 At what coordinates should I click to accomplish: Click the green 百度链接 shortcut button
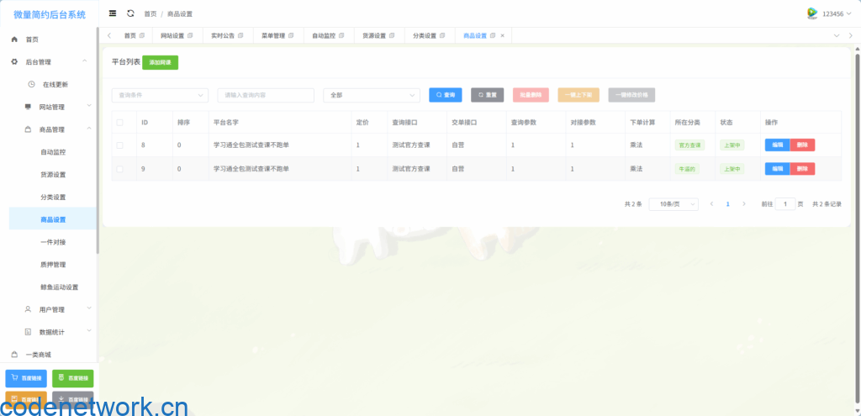click(x=73, y=378)
